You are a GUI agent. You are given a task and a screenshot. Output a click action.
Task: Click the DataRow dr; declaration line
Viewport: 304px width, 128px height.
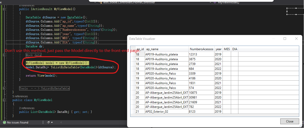coord(35,46)
